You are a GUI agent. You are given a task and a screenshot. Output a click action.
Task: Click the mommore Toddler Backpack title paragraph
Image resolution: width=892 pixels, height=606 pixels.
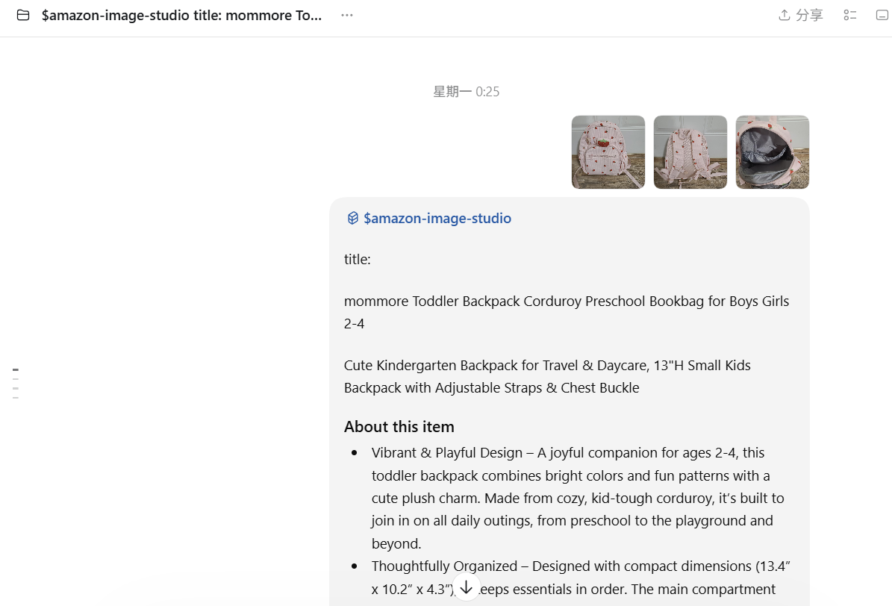point(567,313)
